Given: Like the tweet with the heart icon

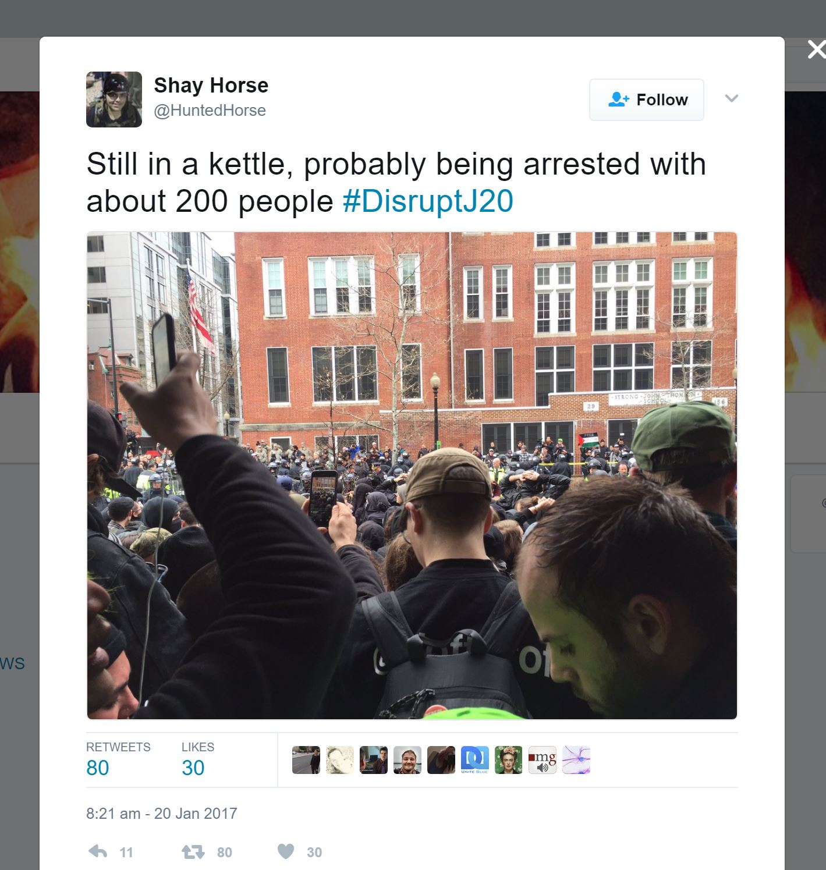Looking at the screenshot, I should tap(286, 851).
